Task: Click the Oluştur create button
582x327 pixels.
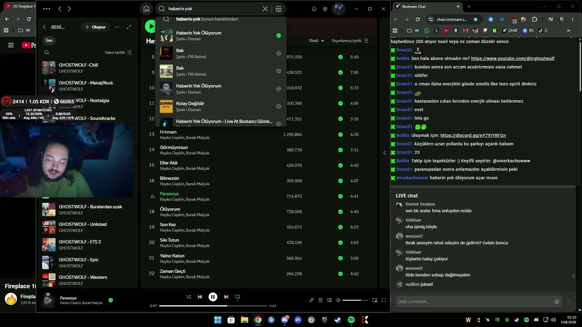Action: click(95, 27)
